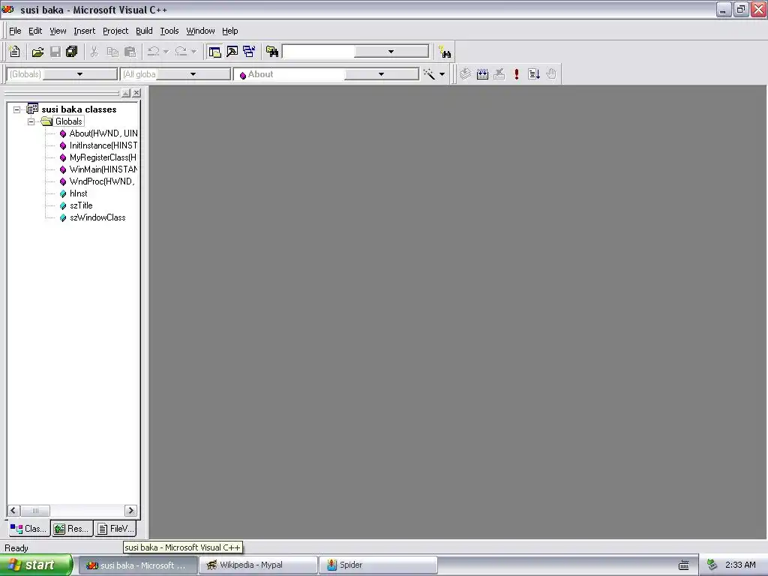This screenshot has width=768, height=576.
Task: Switch to the ClassView tab
Action: [x=28, y=529]
